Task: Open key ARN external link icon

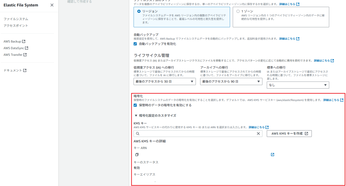Action: (x=273, y=155)
